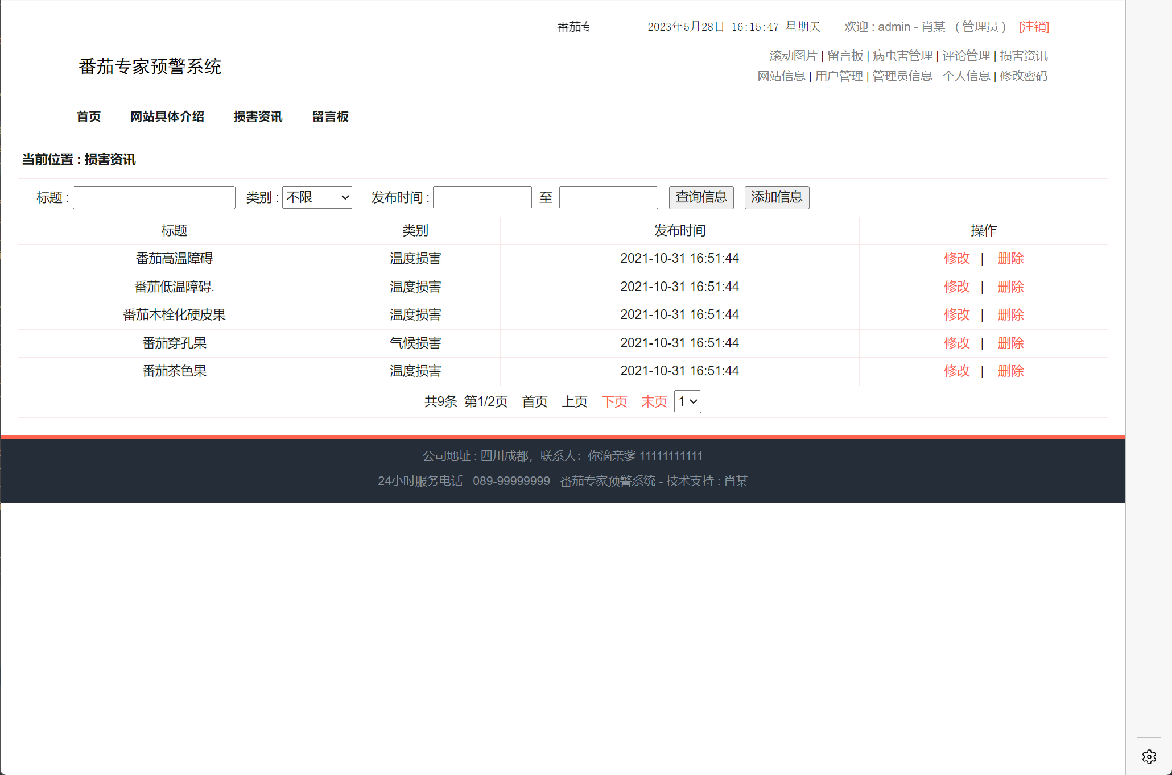1172x775 pixels.
Task: Go to 用户管理 page
Action: (x=839, y=76)
